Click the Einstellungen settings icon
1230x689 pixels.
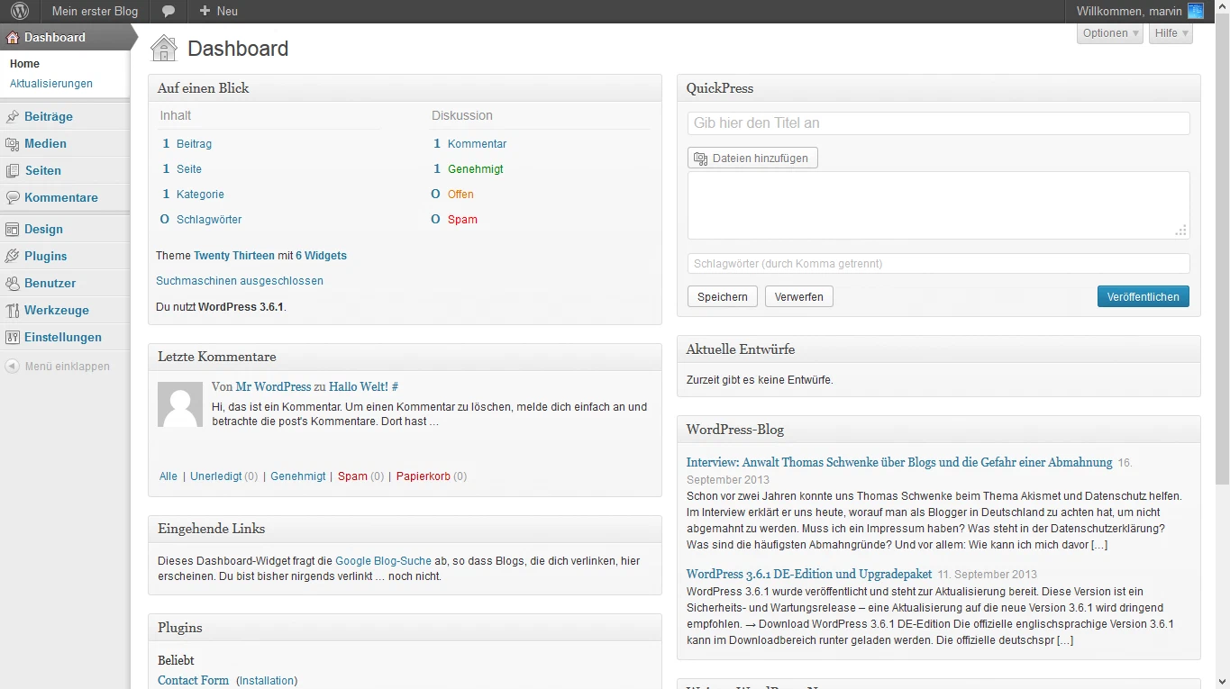pyautogui.click(x=13, y=337)
